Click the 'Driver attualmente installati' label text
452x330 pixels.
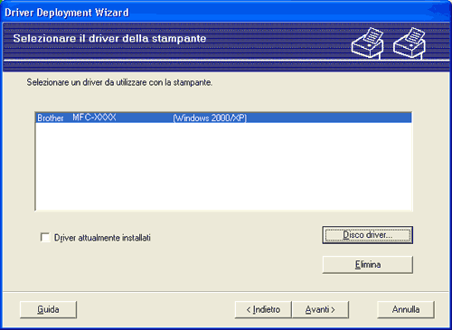(x=102, y=238)
